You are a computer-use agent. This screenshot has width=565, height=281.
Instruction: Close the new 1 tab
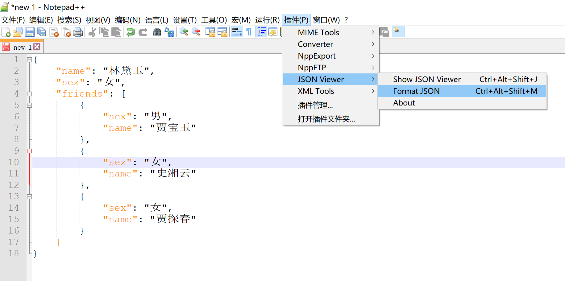coord(37,46)
